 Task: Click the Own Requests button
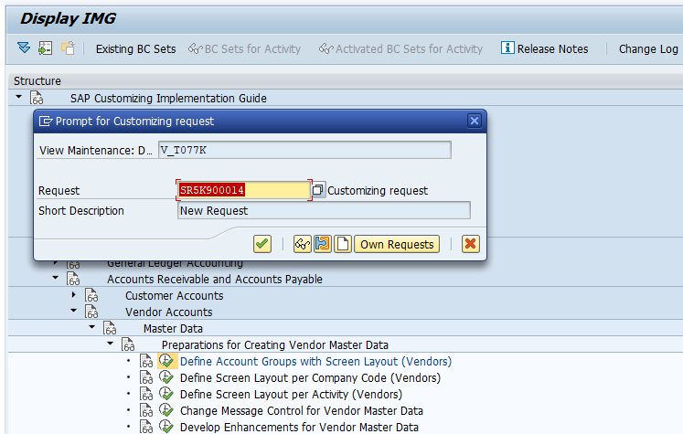click(x=397, y=244)
